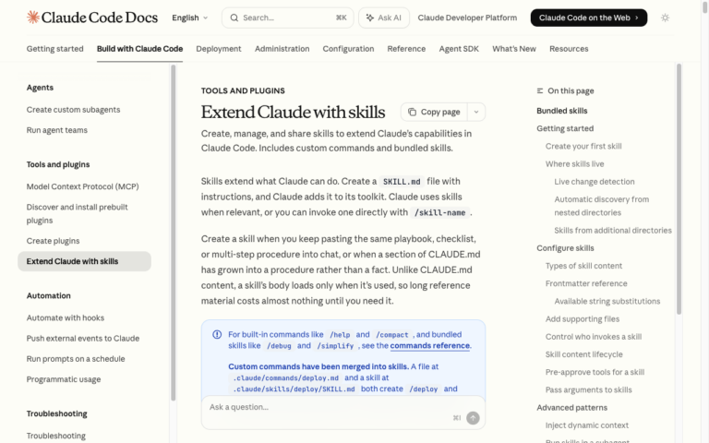The height and width of the screenshot is (443, 709).
Task: Open the Claude Developer Platform link
Action: pyautogui.click(x=467, y=18)
